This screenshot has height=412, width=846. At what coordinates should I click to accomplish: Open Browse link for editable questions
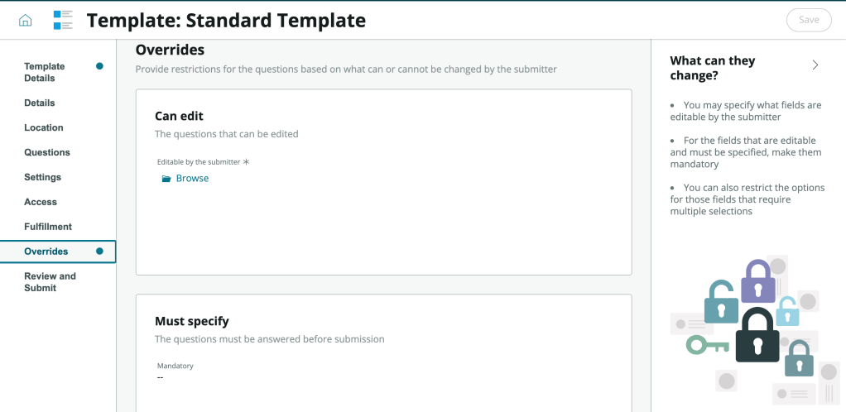192,179
